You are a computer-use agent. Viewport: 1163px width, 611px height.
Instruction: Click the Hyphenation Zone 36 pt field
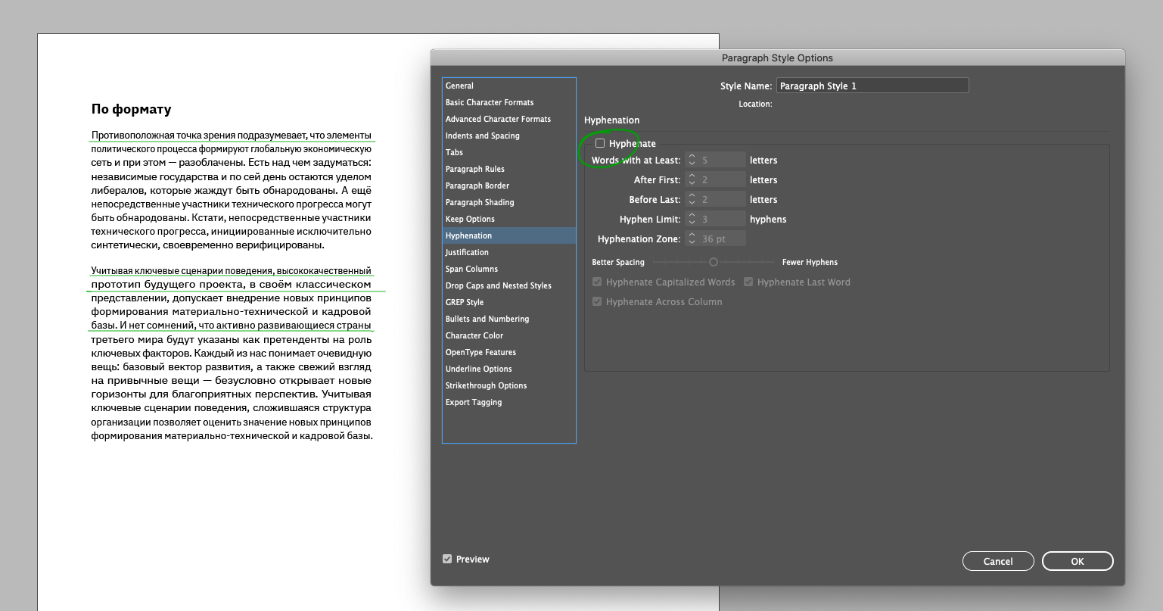coord(722,238)
